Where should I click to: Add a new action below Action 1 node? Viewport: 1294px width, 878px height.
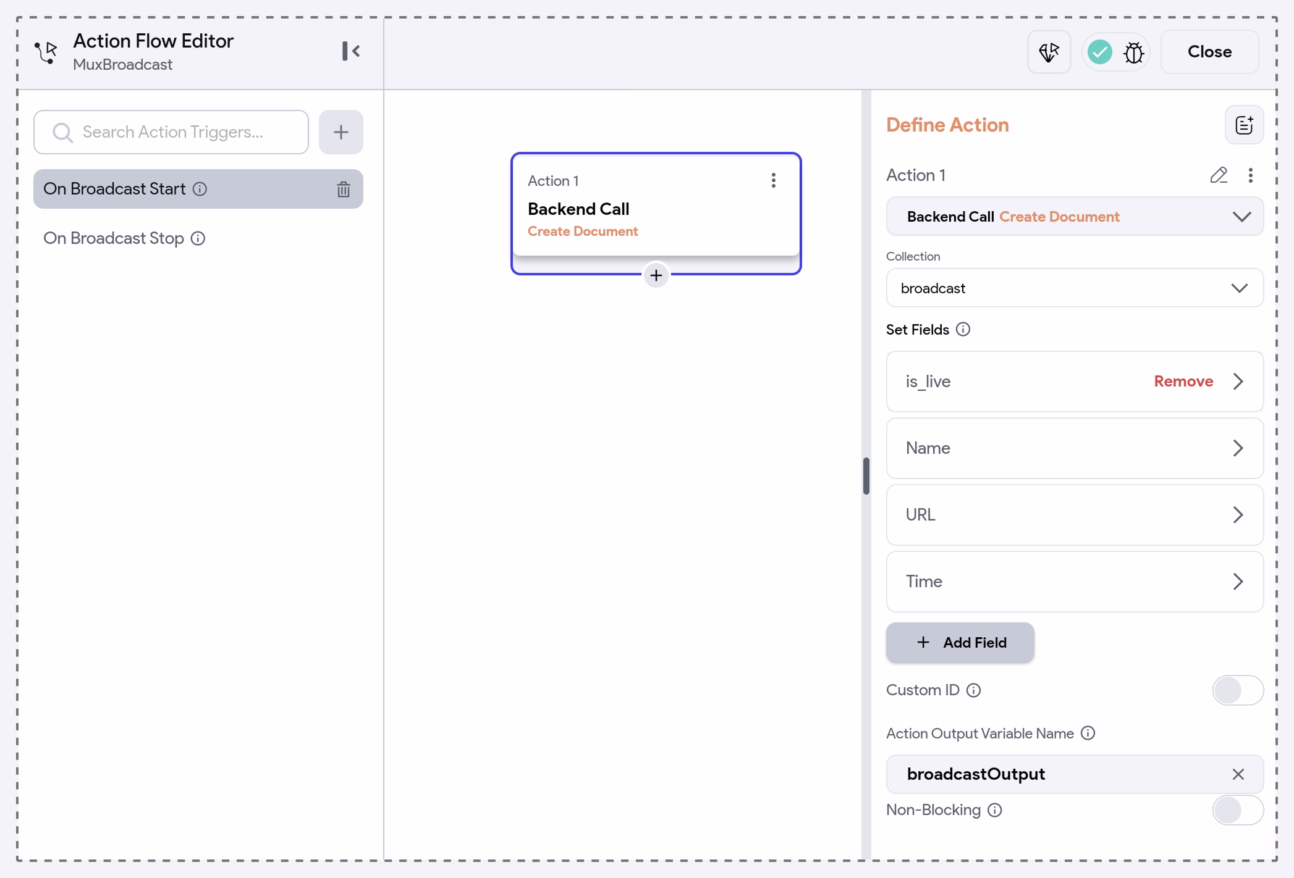656,275
